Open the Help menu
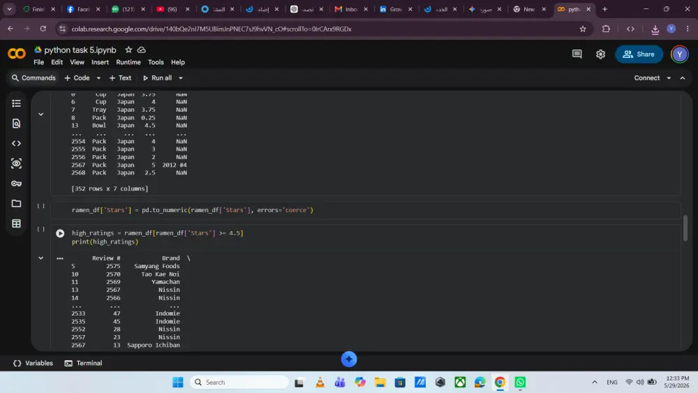This screenshot has width=698, height=393. 177,62
